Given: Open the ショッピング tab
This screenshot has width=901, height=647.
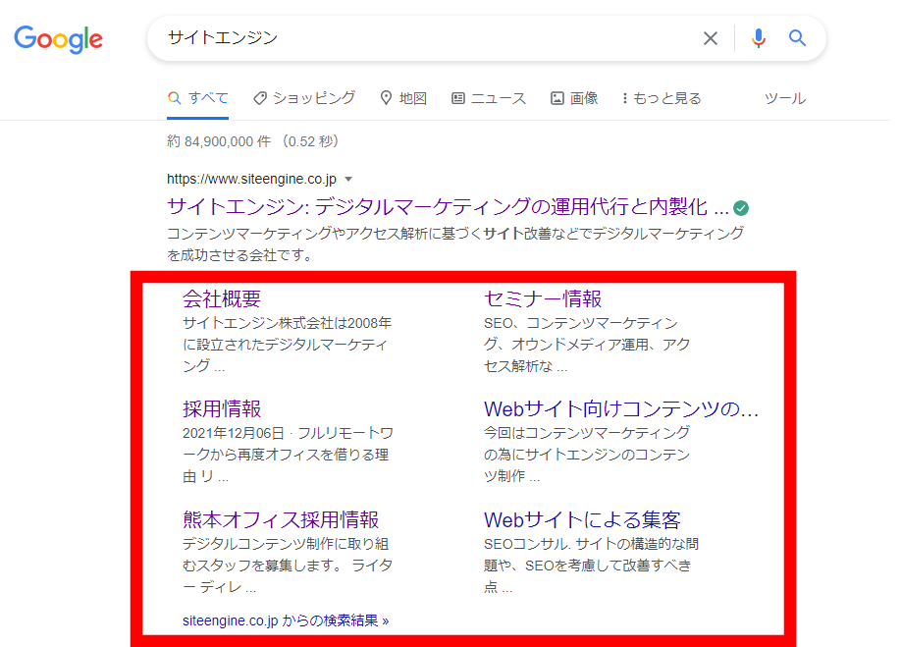Looking at the screenshot, I should (304, 98).
